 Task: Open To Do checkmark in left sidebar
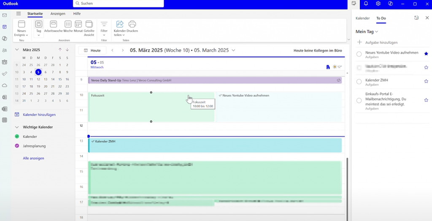coord(4,73)
